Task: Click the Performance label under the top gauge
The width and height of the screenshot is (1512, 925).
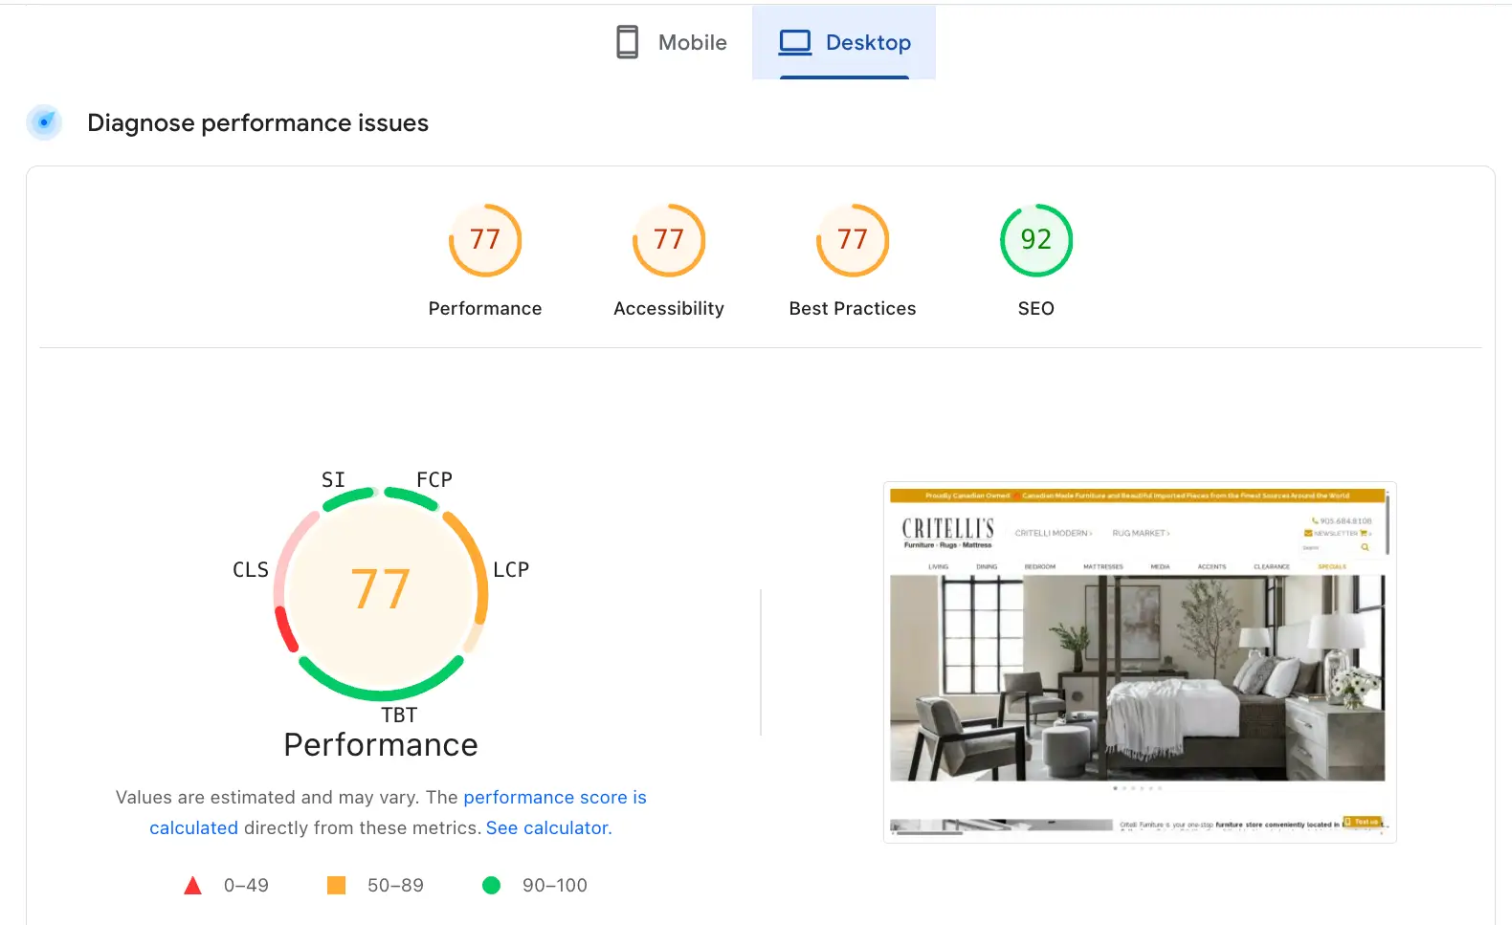Action: tap(485, 309)
